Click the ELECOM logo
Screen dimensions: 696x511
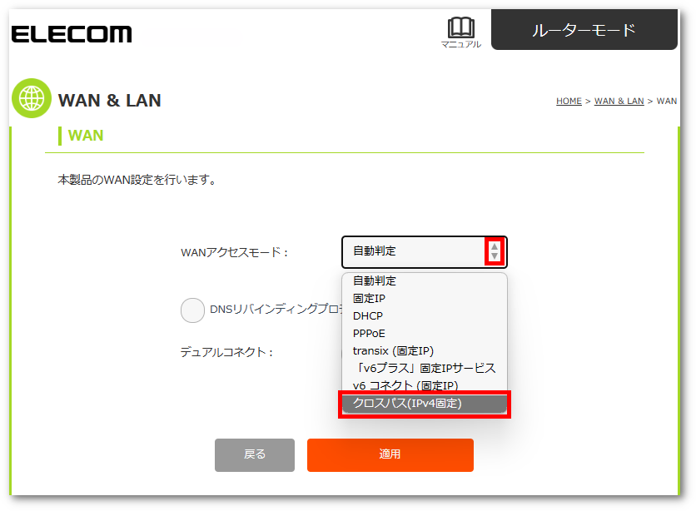pos(72,34)
